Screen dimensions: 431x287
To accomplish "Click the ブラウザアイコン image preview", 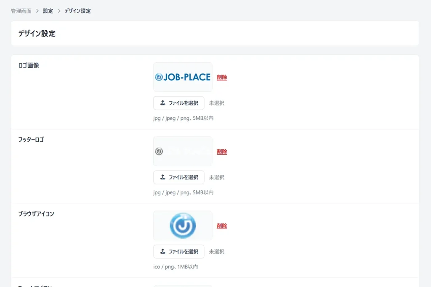I will coord(183,226).
